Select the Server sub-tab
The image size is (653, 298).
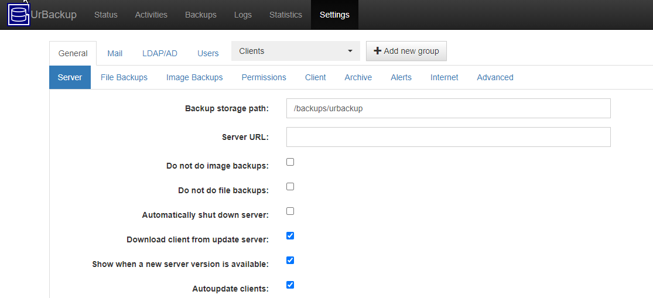[70, 77]
